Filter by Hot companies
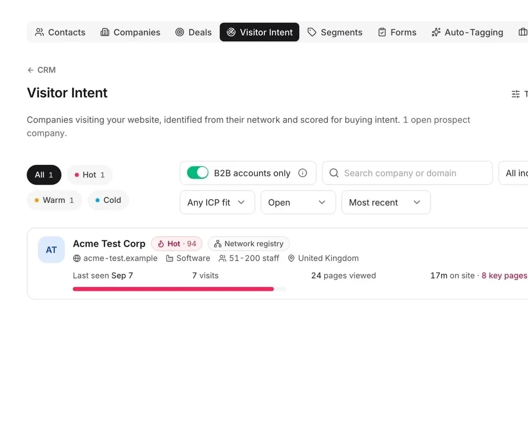 click(x=89, y=174)
